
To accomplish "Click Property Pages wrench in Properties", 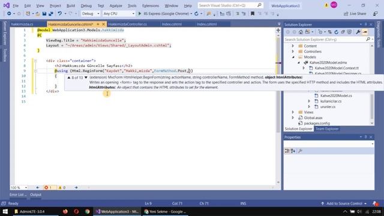I will [300, 151].
